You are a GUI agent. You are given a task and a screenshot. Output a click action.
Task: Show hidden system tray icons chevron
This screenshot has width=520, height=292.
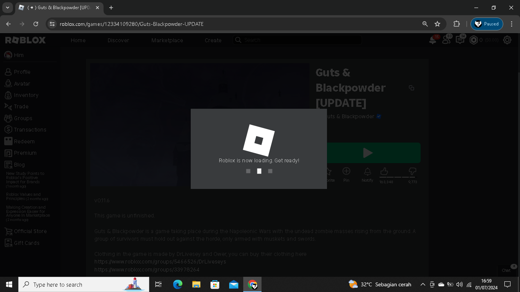click(423, 284)
